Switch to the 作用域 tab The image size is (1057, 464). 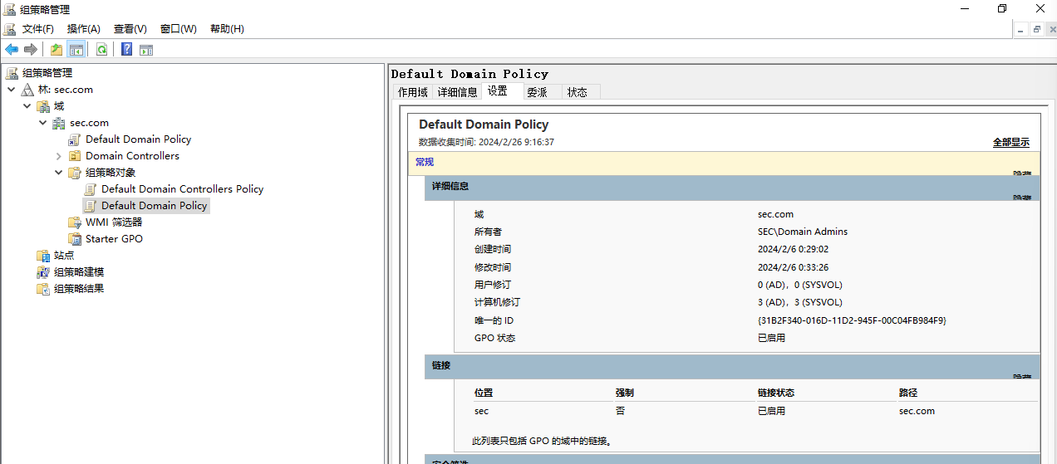tap(412, 92)
